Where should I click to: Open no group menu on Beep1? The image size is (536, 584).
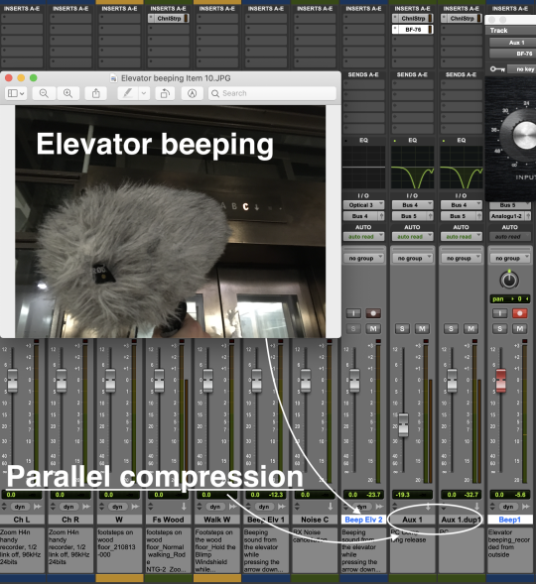(510, 258)
